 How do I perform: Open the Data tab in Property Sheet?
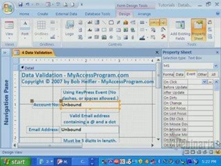180,74
